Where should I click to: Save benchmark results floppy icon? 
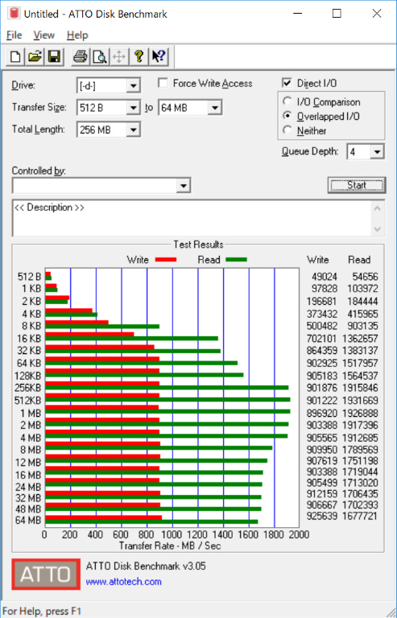(54, 57)
